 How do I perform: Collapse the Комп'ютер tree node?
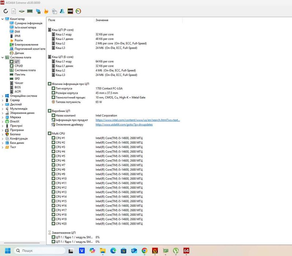point(3,19)
